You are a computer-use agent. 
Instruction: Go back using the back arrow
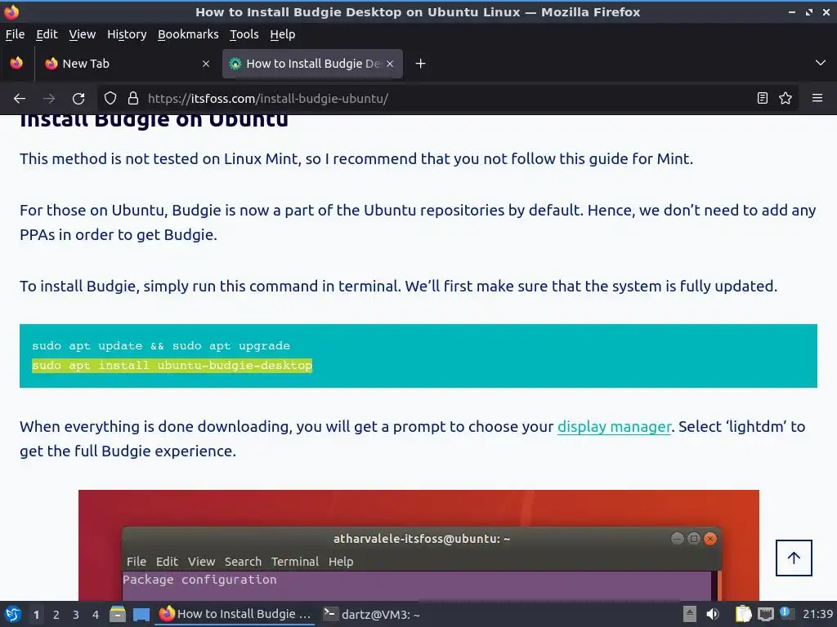point(20,99)
